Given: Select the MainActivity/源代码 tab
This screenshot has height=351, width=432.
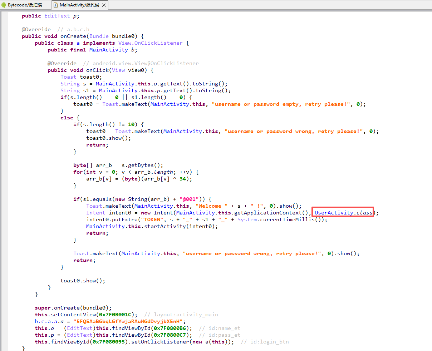Looking at the screenshot, I should (x=79, y=5).
